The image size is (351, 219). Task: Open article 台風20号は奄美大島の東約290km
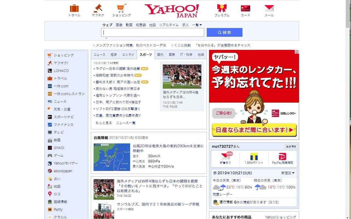[168, 148]
